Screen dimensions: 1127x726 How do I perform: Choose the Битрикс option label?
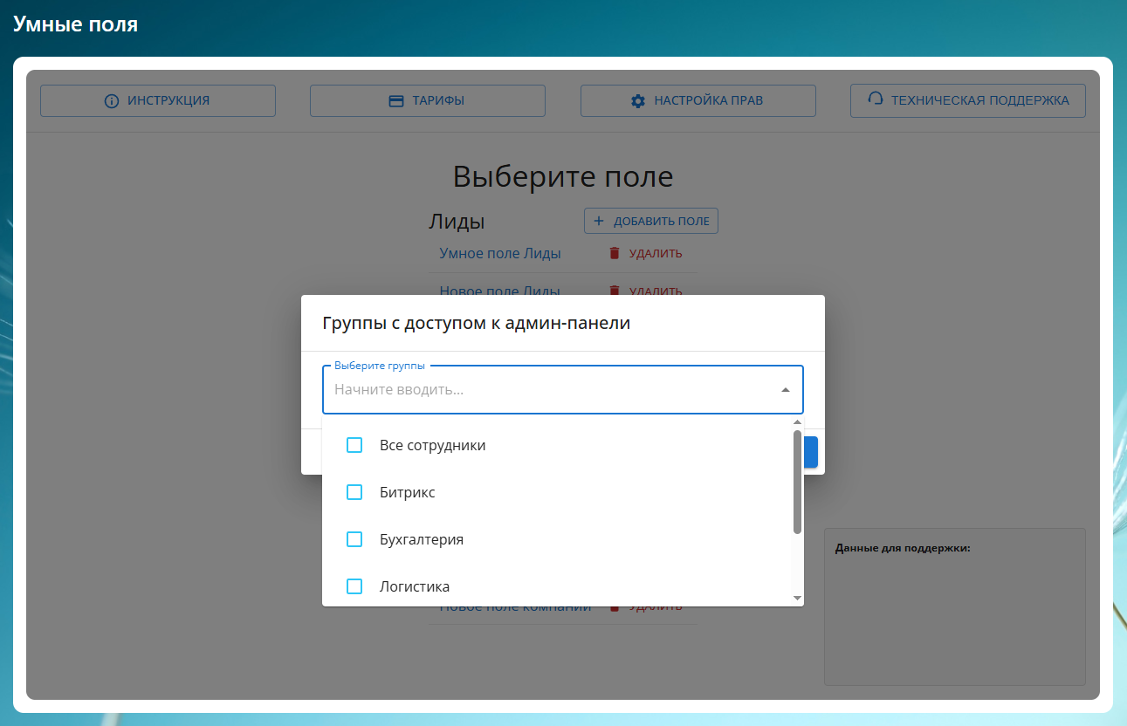click(407, 492)
